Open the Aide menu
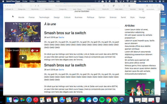The image size is (167, 104). [x=58, y=1]
